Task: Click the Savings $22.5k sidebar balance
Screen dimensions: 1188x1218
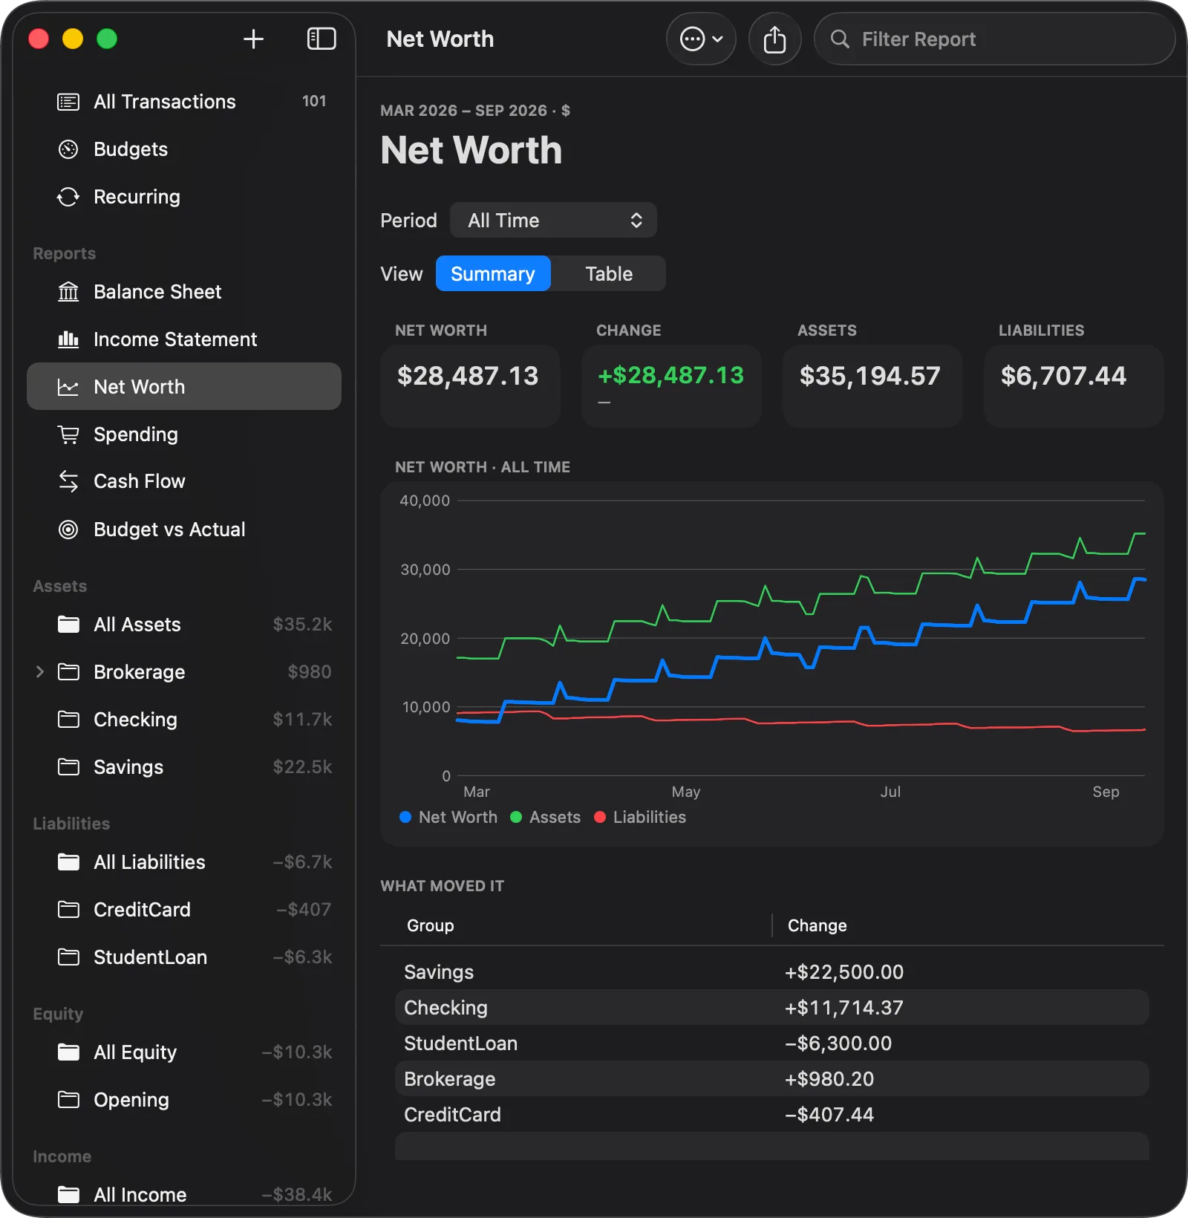Action: [x=302, y=767]
